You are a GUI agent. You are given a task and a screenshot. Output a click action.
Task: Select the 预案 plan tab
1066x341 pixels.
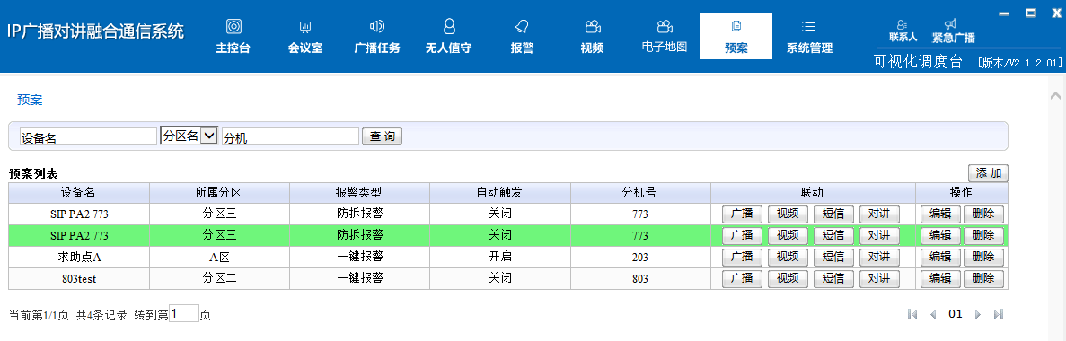[x=736, y=36]
